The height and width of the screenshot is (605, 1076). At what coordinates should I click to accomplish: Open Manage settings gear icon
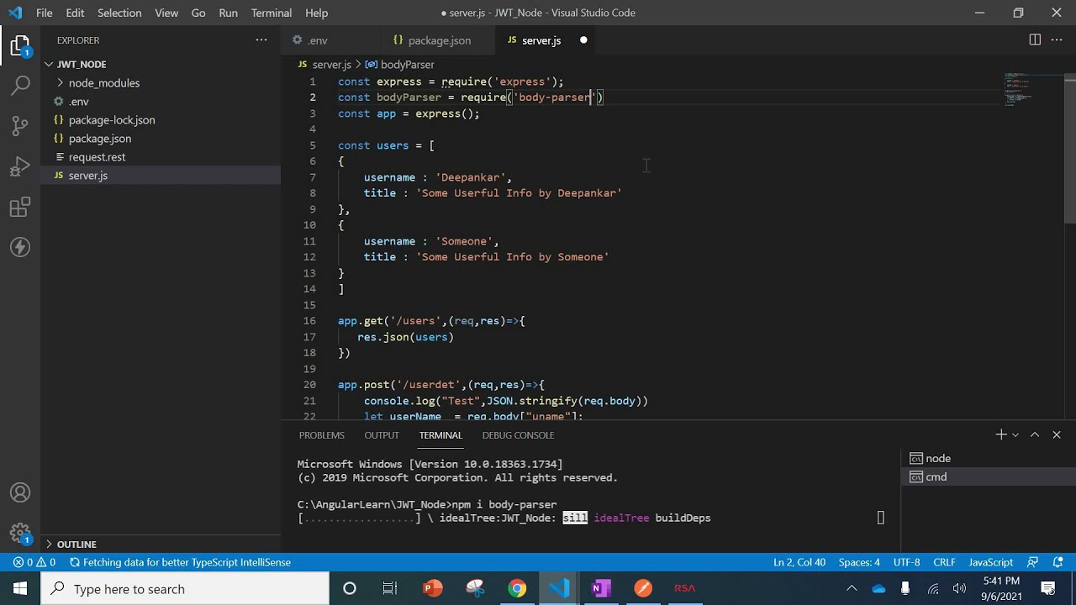click(x=20, y=533)
